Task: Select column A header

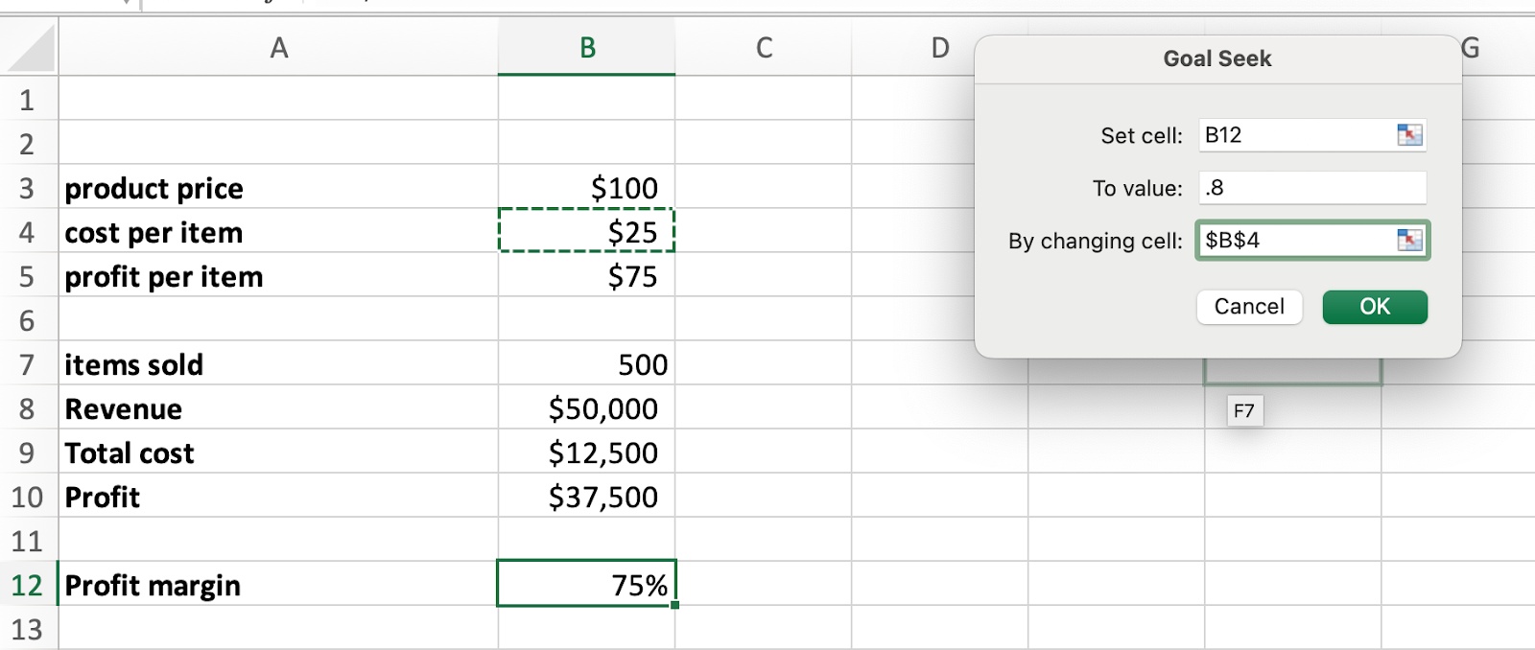Action: pyautogui.click(x=278, y=48)
